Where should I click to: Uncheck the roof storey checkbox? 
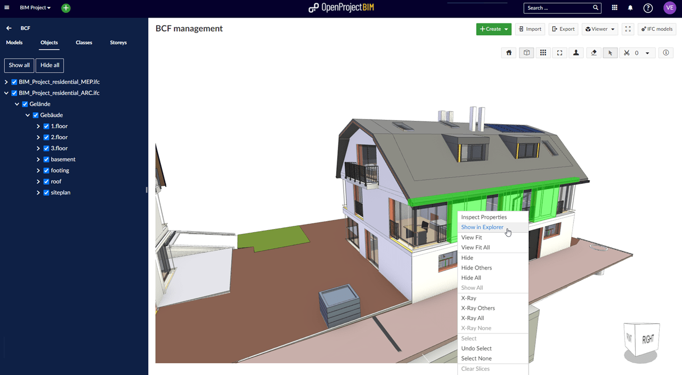click(46, 182)
